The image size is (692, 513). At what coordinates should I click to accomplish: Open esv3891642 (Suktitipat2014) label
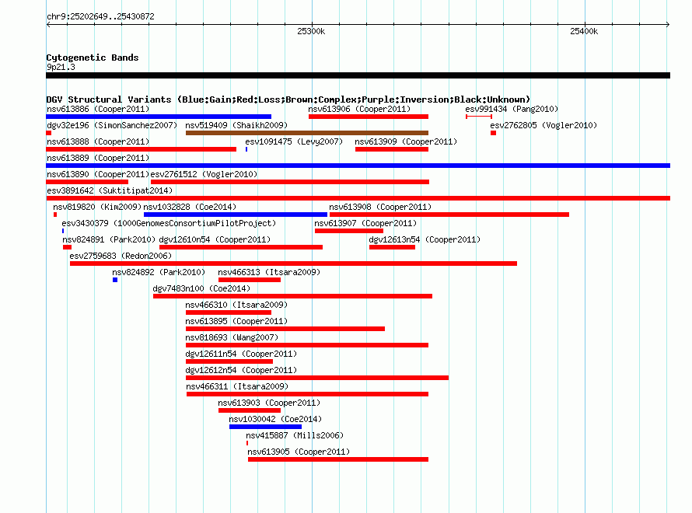click(x=110, y=190)
